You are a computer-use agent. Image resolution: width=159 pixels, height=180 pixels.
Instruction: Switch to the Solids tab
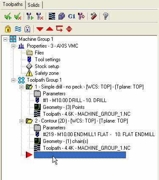point(33,5)
